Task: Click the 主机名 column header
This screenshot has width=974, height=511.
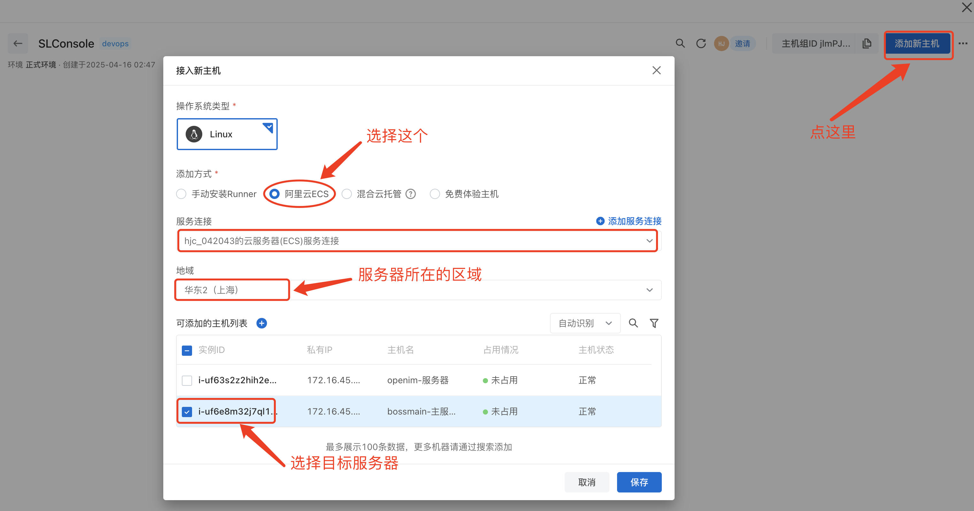Action: click(x=400, y=350)
